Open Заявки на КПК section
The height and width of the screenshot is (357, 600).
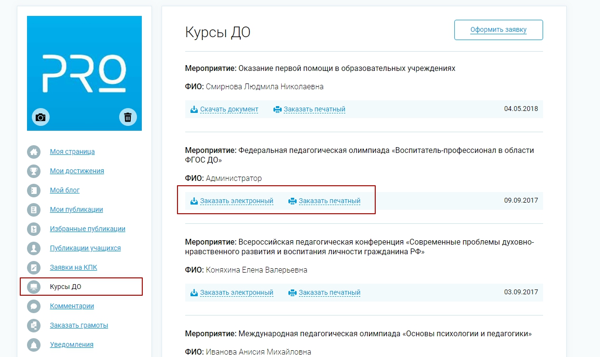click(73, 267)
